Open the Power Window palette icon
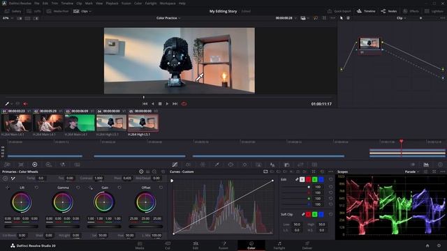Viewport: 447px width, 251px height. (230, 165)
